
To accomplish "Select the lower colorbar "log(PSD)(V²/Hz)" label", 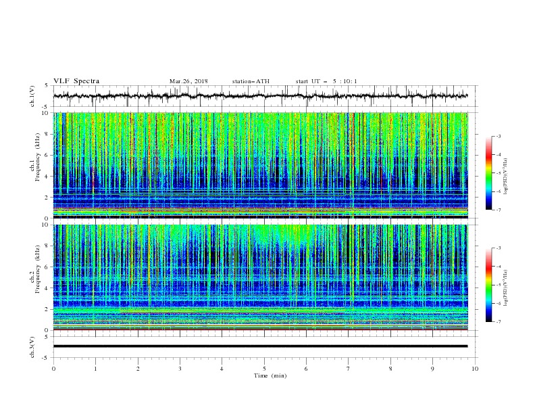I will coord(505,288).
